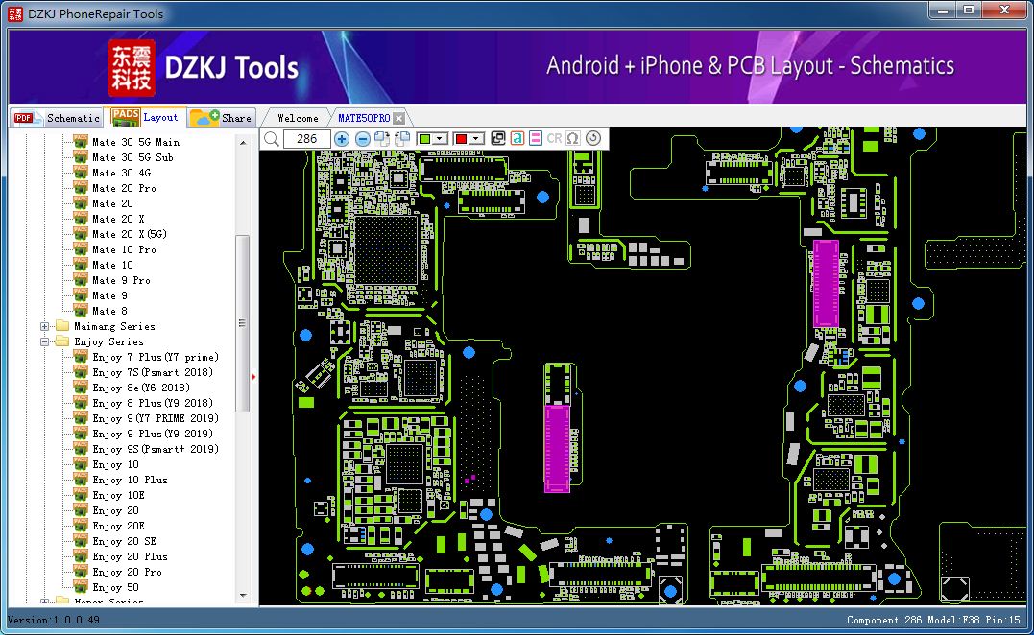
Task: Click the red color swatch
Action: click(x=462, y=138)
